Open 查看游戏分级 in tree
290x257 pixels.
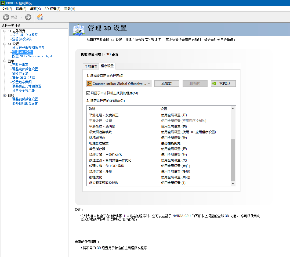tap(22, 39)
